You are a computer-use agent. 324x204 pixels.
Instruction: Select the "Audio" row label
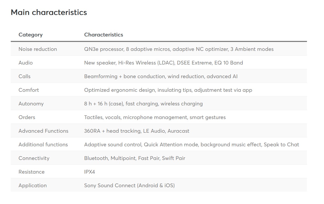[26, 63]
